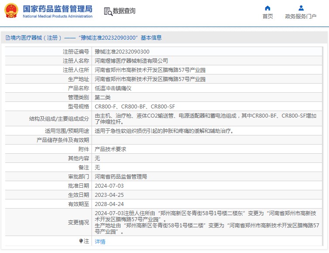Open the 数据查询 text label
Viewport: 329px width, 253px height.
click(x=124, y=11)
